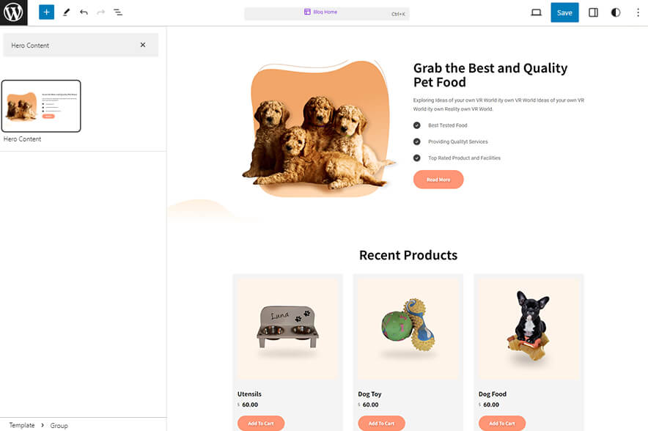Click the WordPress logo icon
This screenshot has width=648, height=431.
click(13, 12)
